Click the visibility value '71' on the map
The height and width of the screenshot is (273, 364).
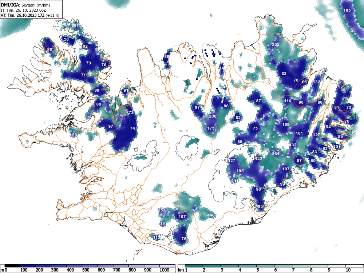(x=83, y=75)
